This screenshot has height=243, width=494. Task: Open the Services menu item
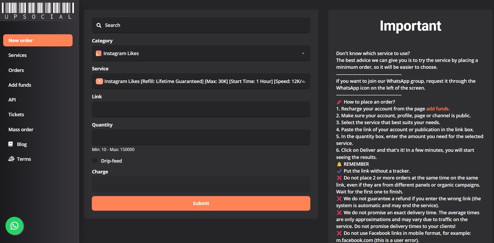[17, 55]
